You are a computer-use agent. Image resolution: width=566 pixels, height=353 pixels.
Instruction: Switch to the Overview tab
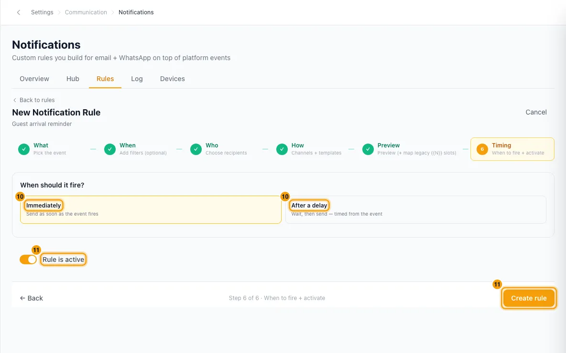(34, 79)
